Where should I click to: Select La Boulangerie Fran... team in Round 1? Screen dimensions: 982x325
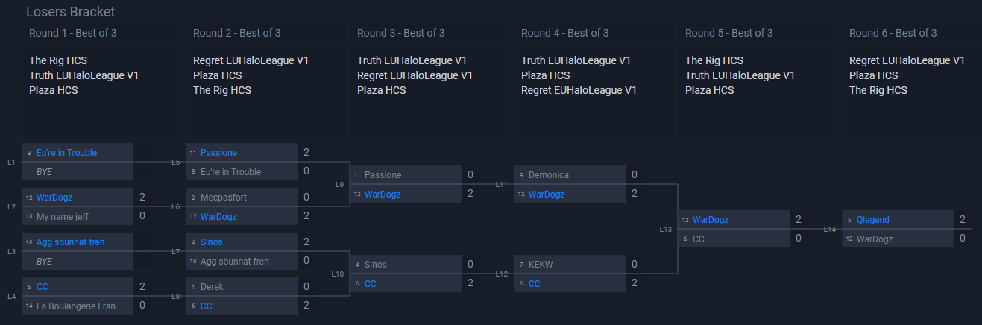pyautogui.click(x=79, y=306)
